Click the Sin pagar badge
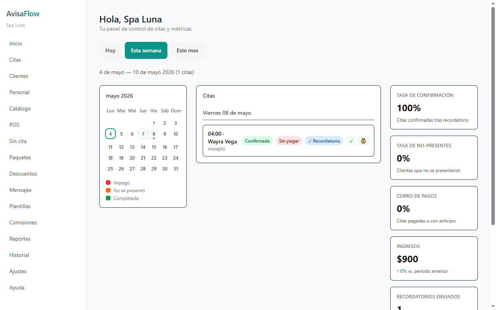This screenshot has width=496, height=310. tap(289, 141)
